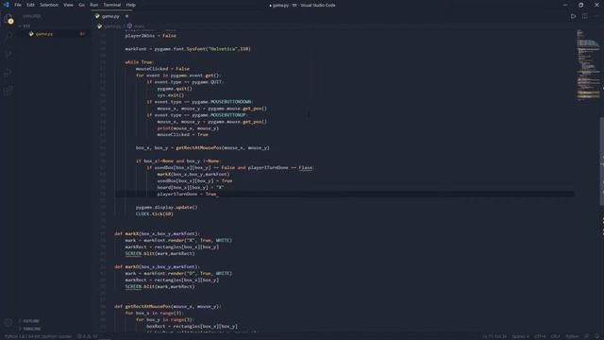604x340 pixels.
Task: Click the 'pygame.quit()' line
Action: pyautogui.click(x=175, y=89)
